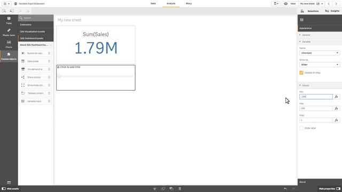Open the variable Name dropdown
This screenshot has height=192, width=342.
coord(320,53)
